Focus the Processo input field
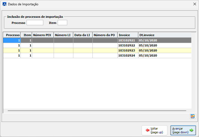The height and width of the screenshot is (137, 199). point(35,23)
